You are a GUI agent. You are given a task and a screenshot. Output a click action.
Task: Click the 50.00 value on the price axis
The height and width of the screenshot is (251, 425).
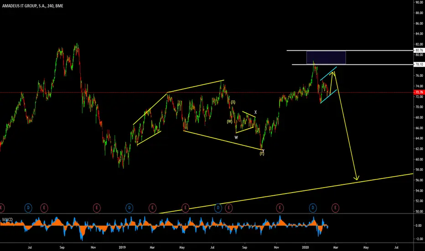click(419, 211)
